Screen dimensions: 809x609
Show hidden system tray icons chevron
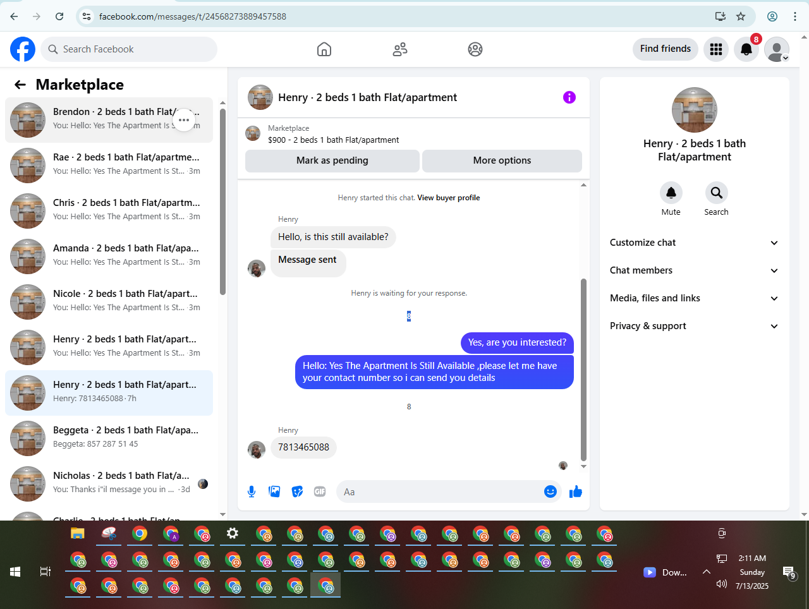pyautogui.click(x=707, y=572)
